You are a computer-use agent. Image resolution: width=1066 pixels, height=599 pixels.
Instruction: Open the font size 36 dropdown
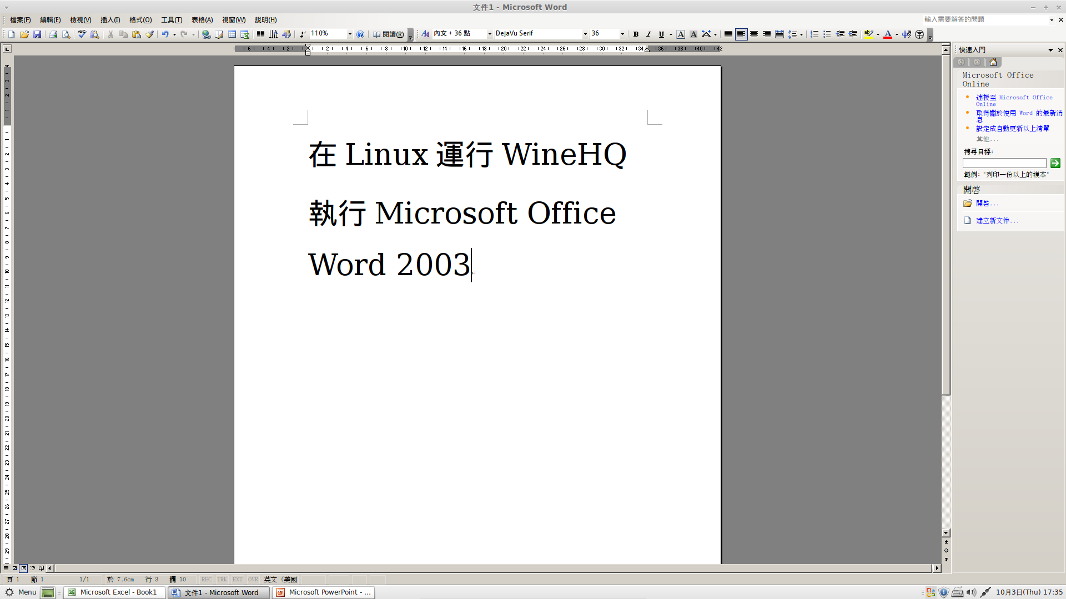[x=622, y=34]
